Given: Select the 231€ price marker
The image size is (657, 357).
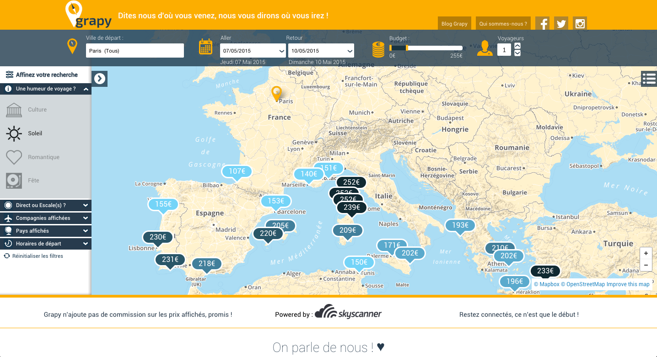Looking at the screenshot, I should (x=170, y=261).
